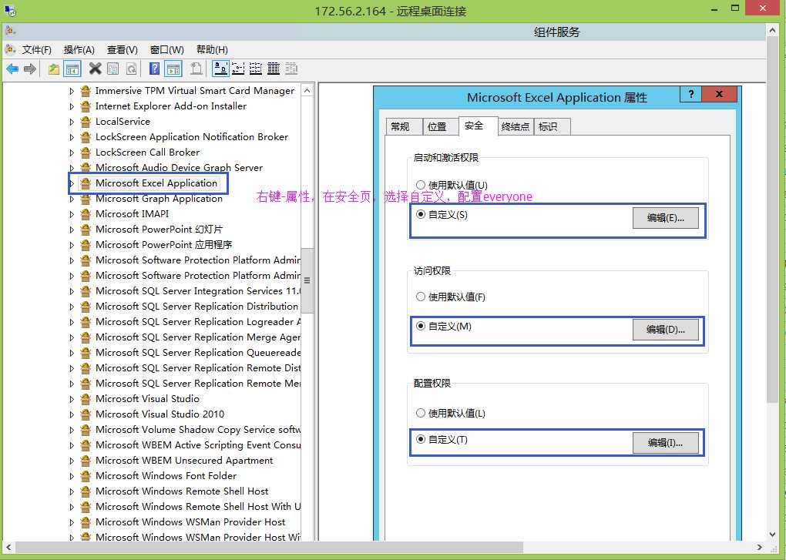The height and width of the screenshot is (560, 786).
Task: Select 使用默认值(F) for access permissions
Action: [x=421, y=297]
